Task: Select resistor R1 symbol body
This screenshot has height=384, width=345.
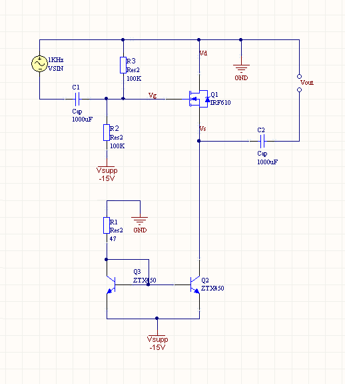Action: [107, 225]
